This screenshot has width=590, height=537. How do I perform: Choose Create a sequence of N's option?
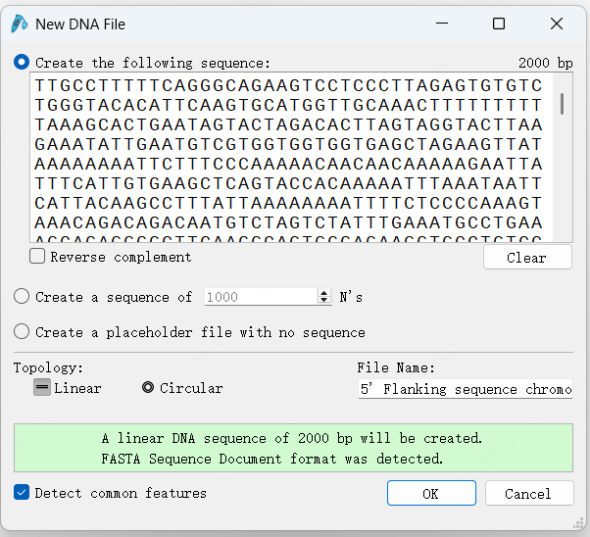click(22, 297)
